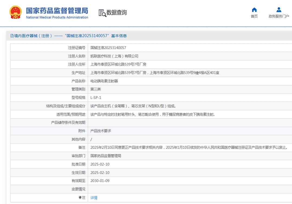Click the 其他内容 slash value
The image size is (292, 204).
(91, 139)
